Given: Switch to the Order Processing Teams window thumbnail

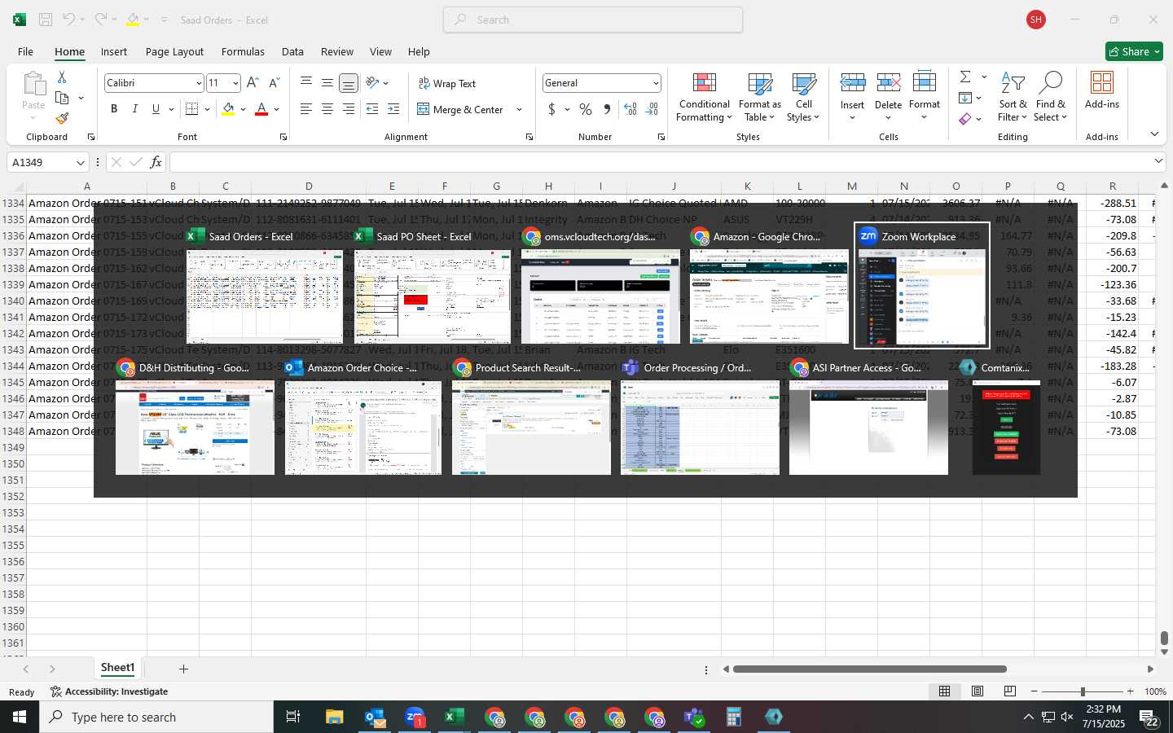Looking at the screenshot, I should point(700,417).
